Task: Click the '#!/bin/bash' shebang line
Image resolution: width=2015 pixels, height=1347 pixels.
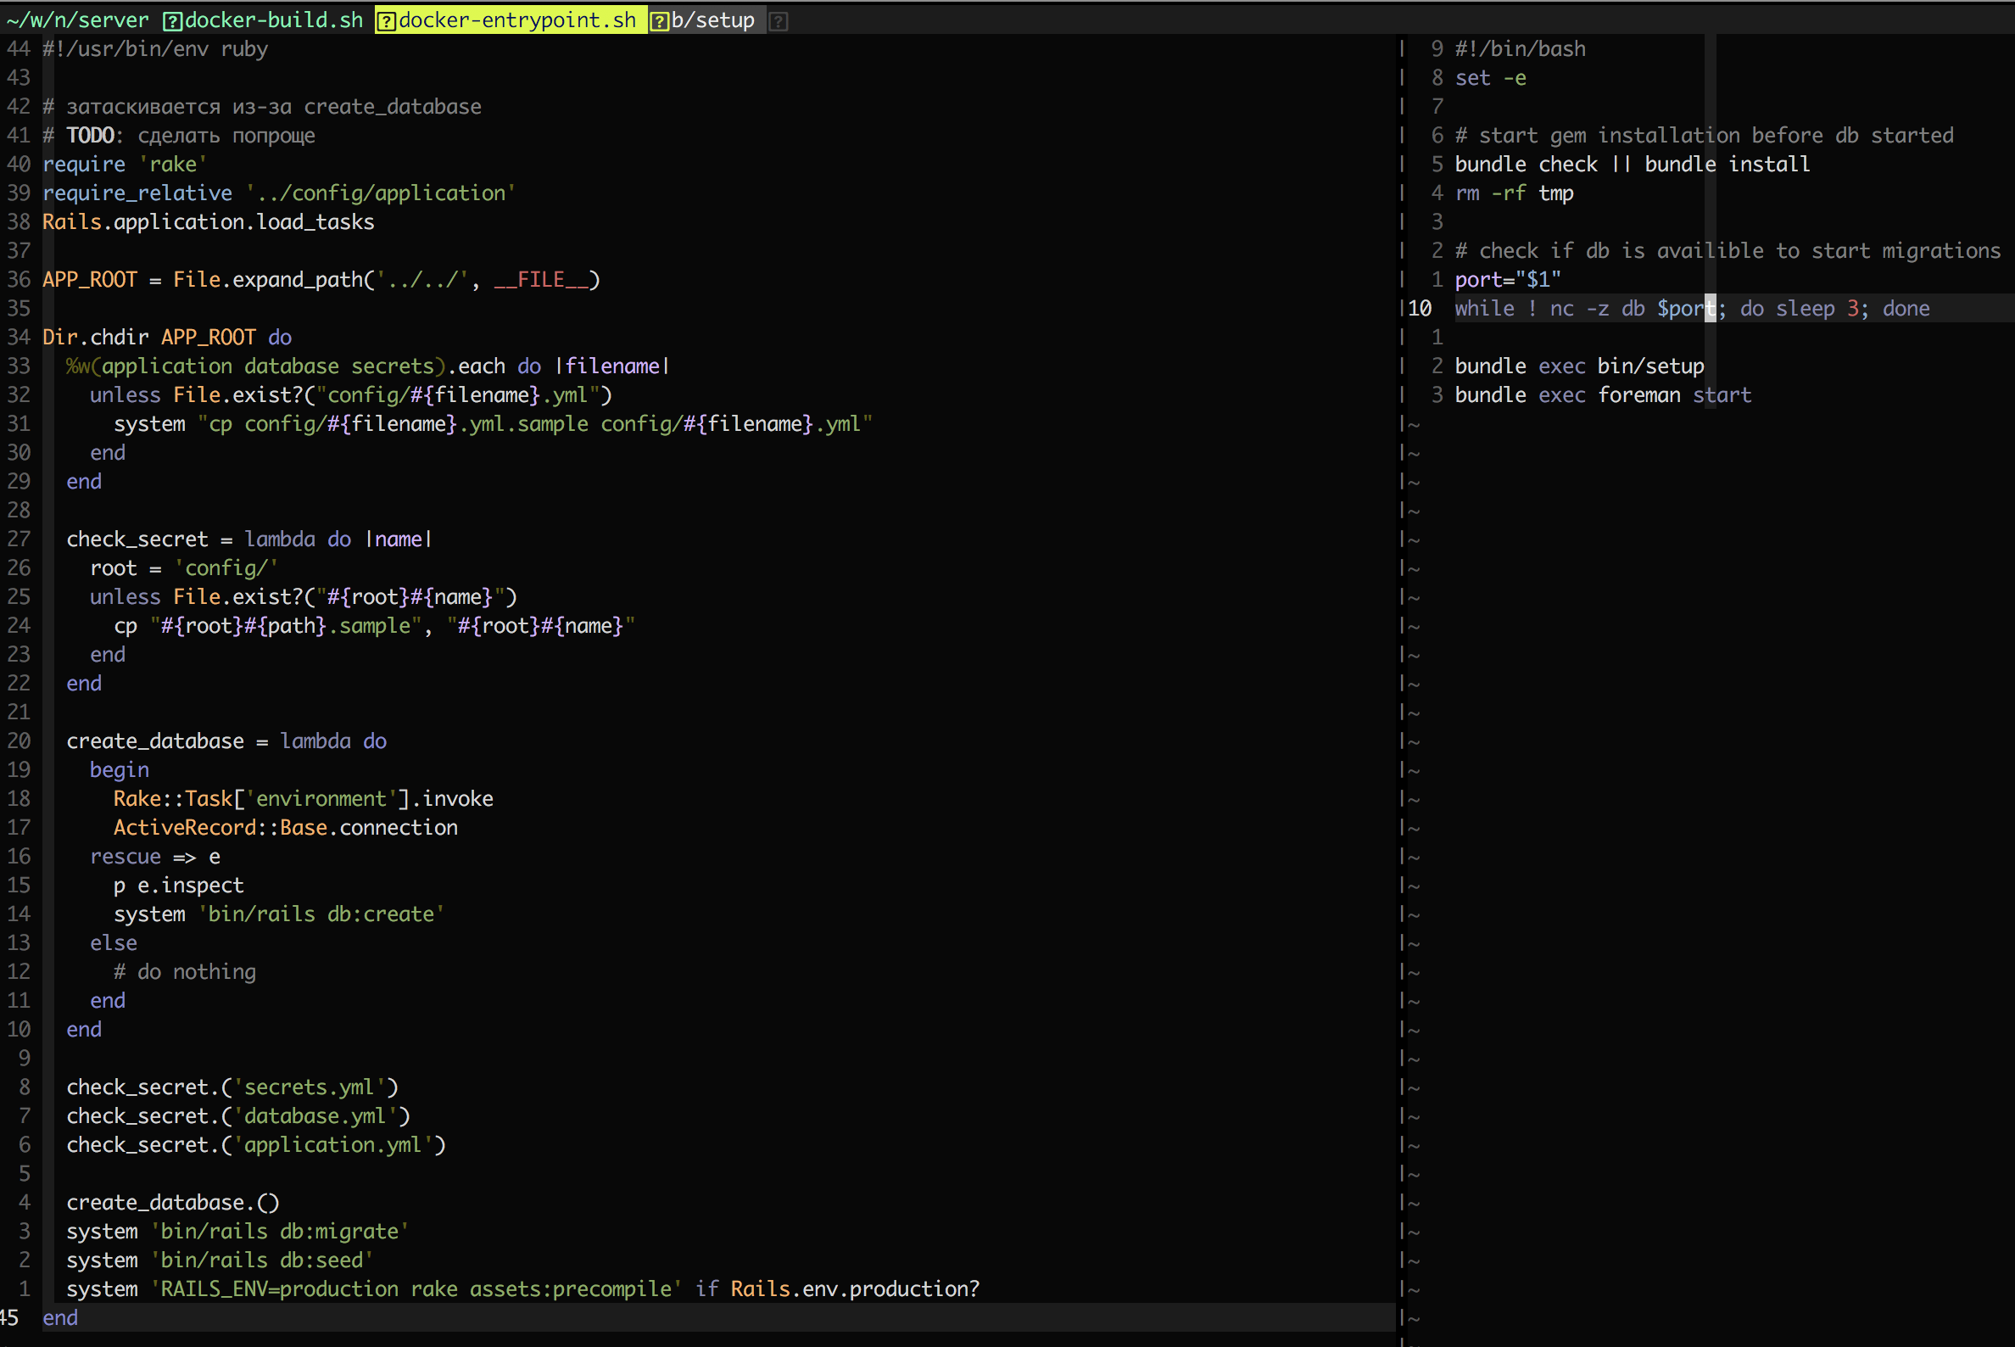Action: (1520, 49)
